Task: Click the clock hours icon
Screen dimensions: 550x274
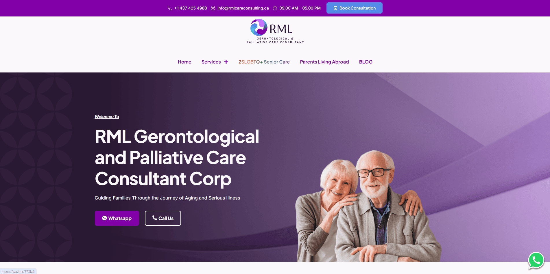Action: [x=275, y=8]
